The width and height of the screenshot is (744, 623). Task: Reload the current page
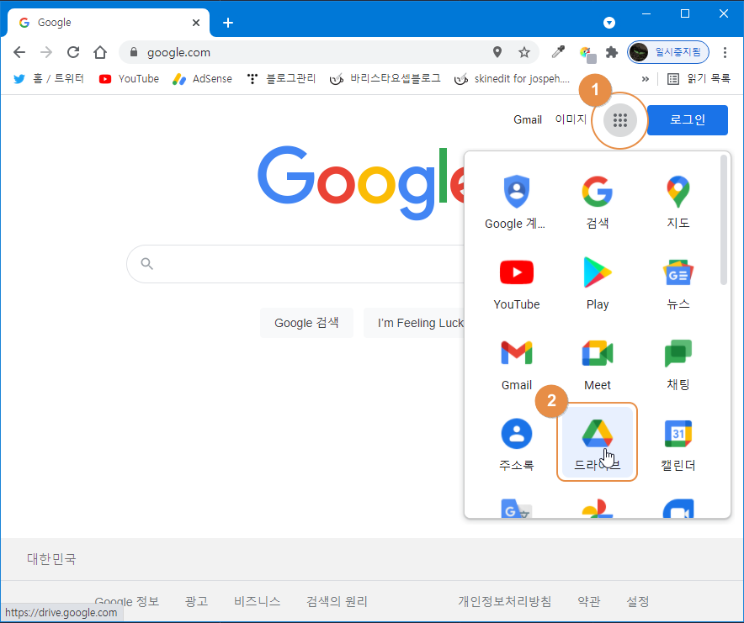73,52
